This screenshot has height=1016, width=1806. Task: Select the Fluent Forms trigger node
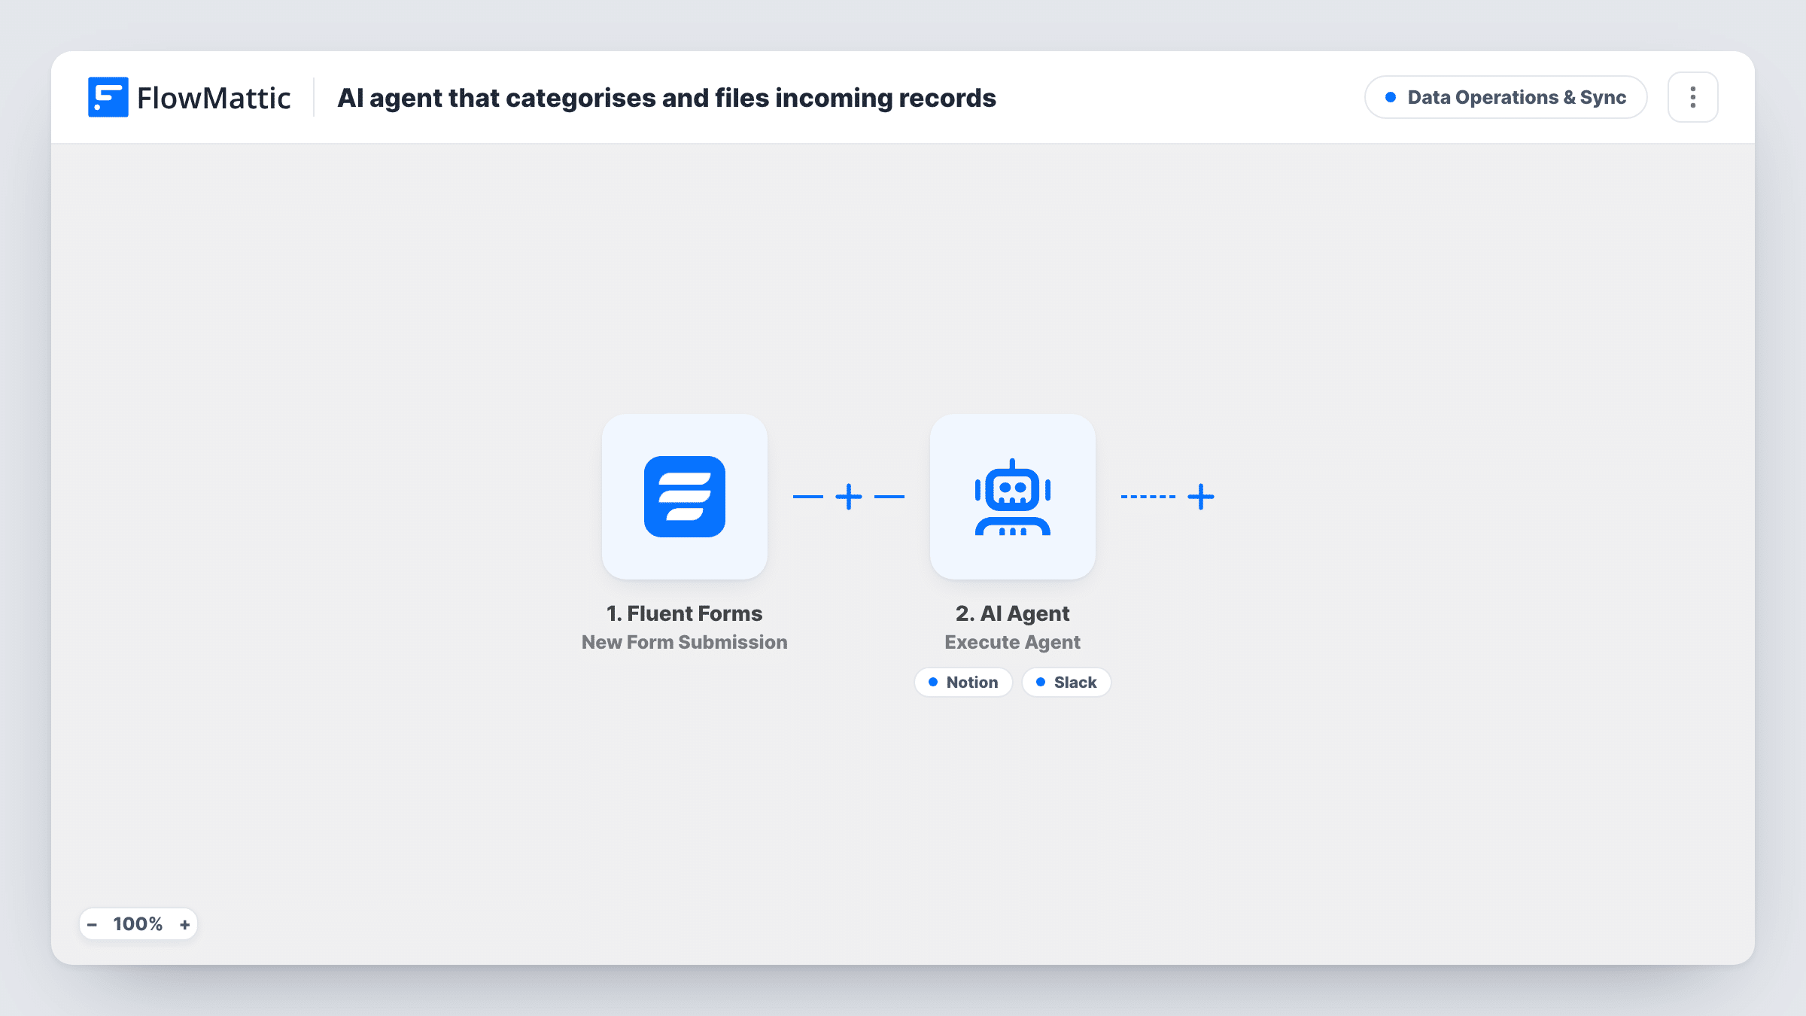click(684, 497)
